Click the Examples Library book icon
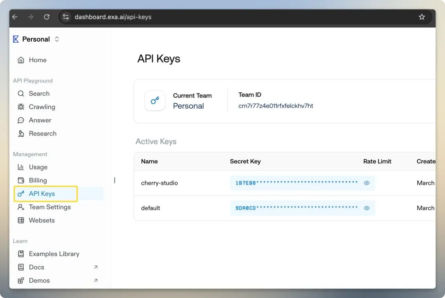Image resolution: width=445 pixels, height=298 pixels. [x=21, y=254]
